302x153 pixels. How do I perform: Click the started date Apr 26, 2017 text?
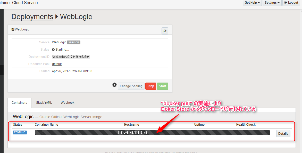coord(72,71)
